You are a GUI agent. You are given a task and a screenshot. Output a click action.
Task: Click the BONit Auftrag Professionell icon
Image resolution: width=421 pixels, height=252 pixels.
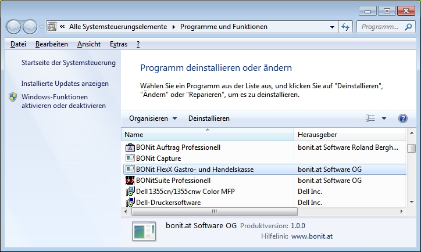(130, 147)
